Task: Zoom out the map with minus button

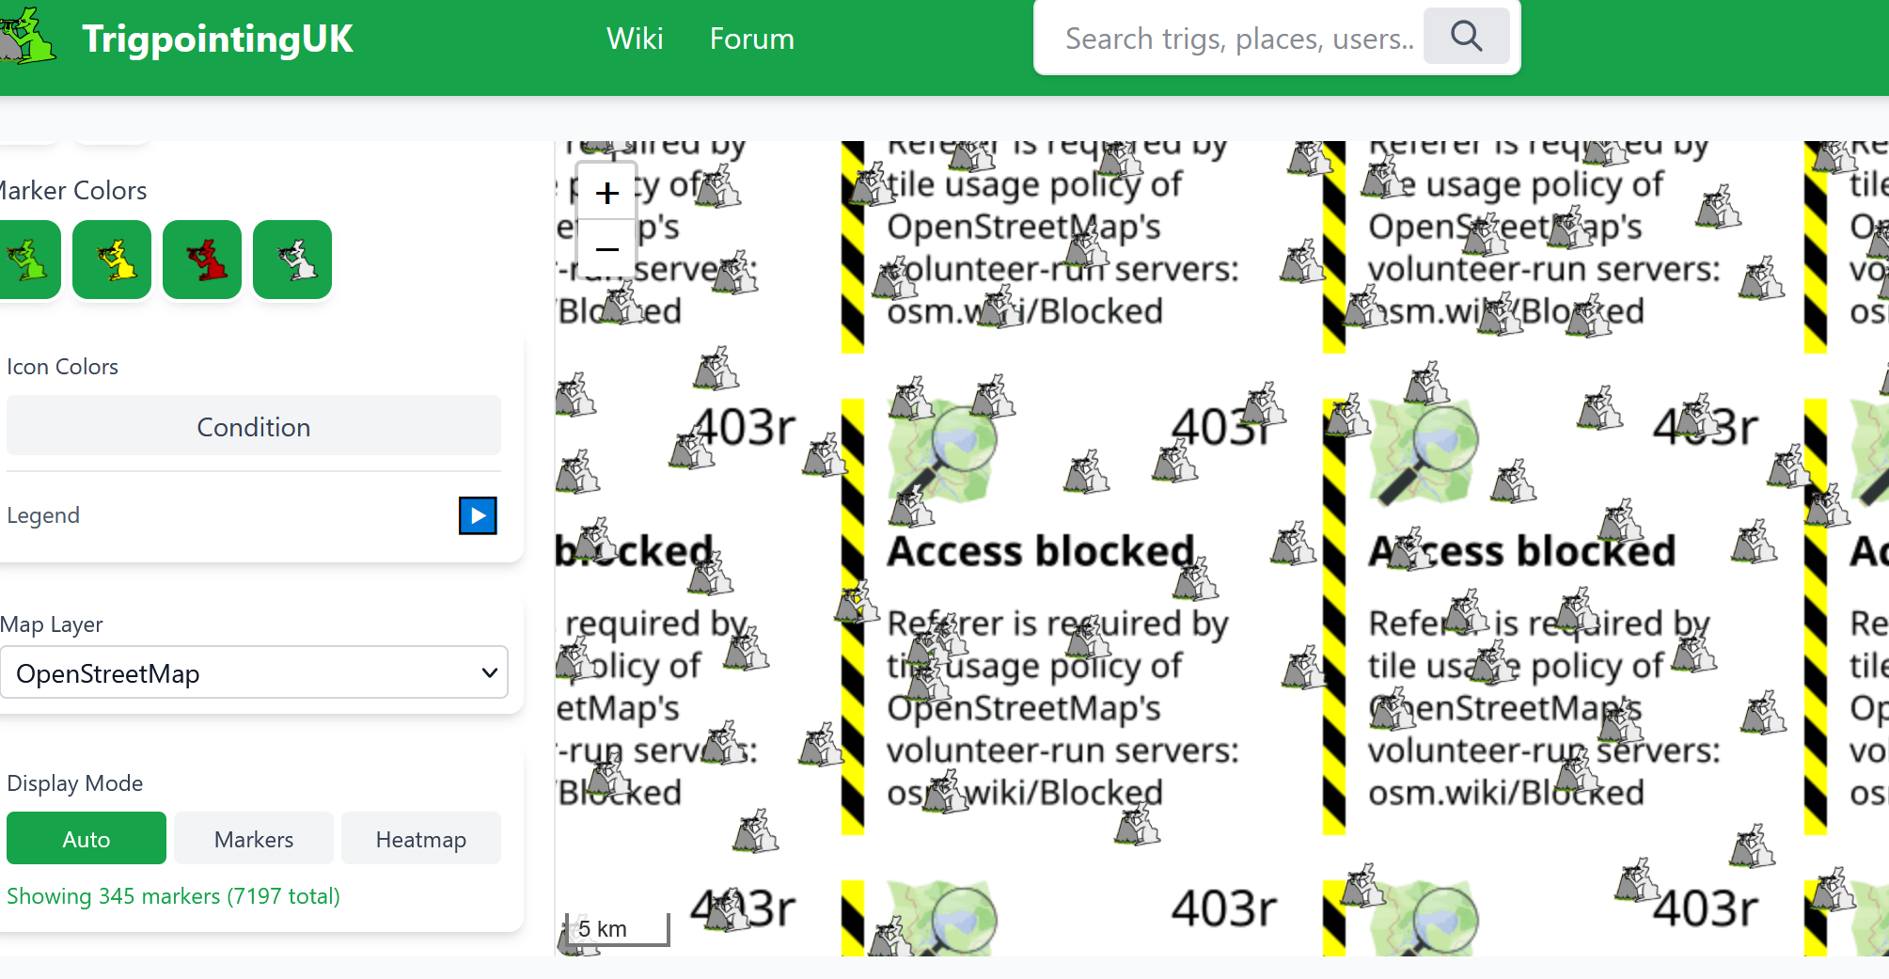Action: coord(607,249)
